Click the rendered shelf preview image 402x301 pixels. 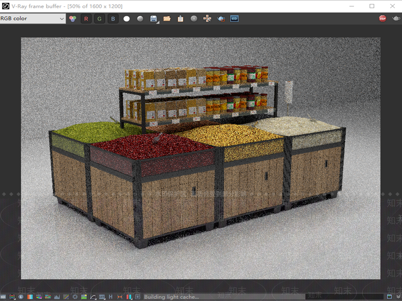click(200, 158)
